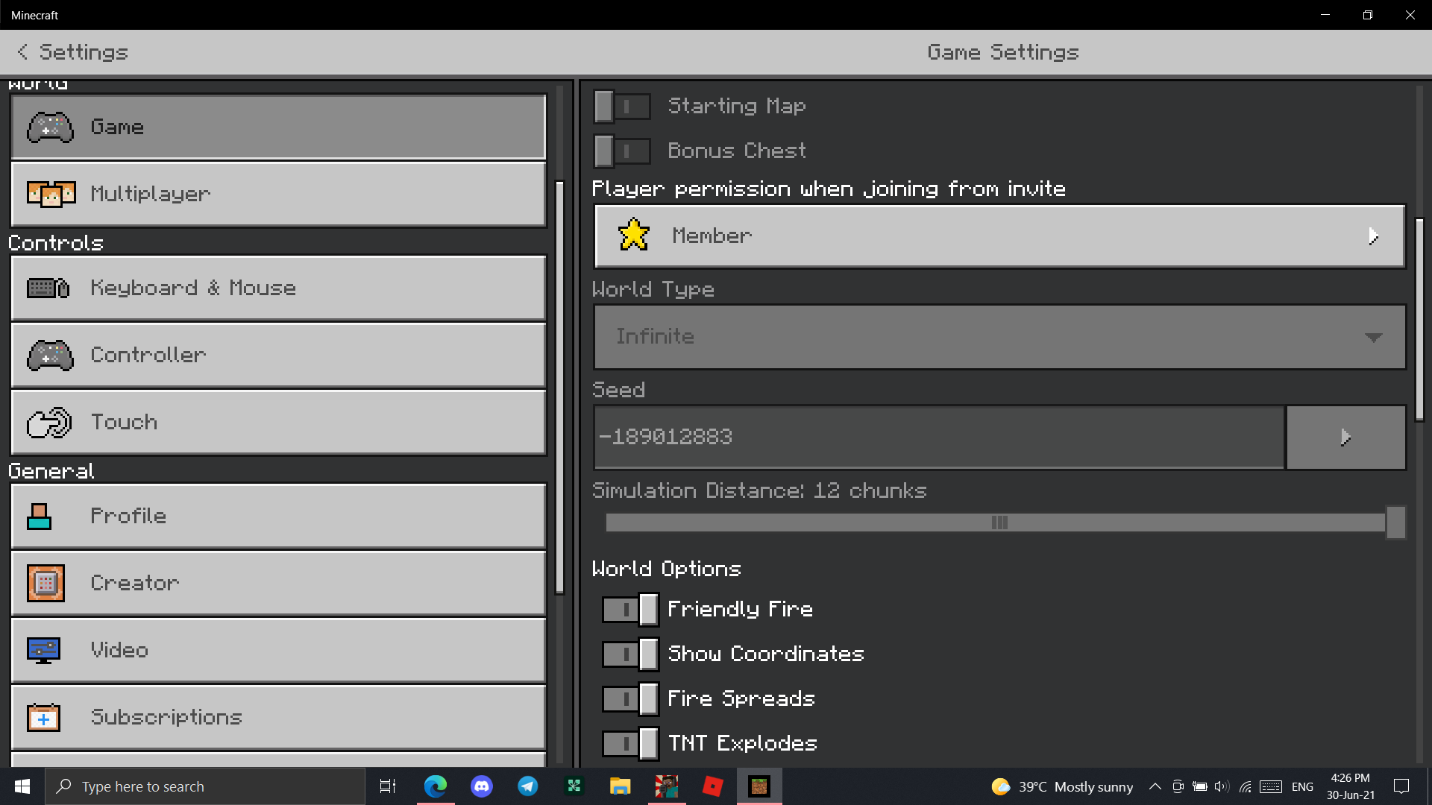This screenshot has height=805, width=1432.
Task: Open Discord from the taskbar
Action: click(x=482, y=786)
